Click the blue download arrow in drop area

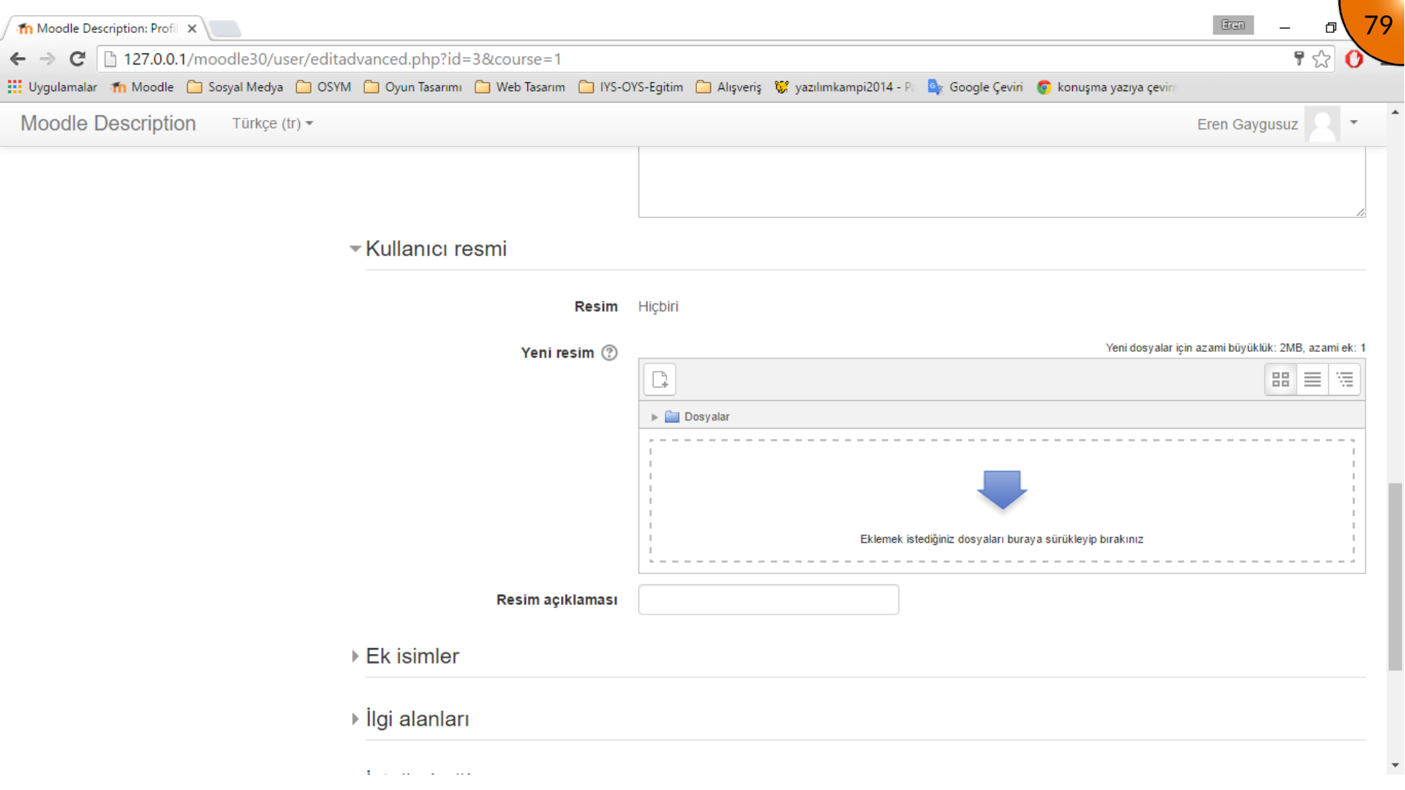[1002, 489]
